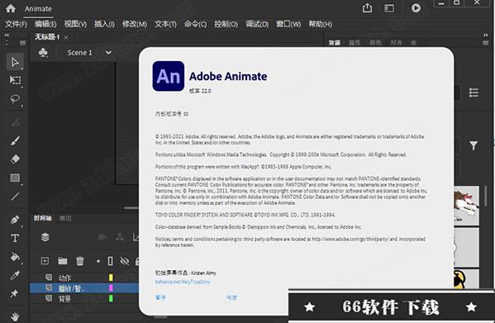Click the test movie play button
495x323 pixels.
coord(416,8)
